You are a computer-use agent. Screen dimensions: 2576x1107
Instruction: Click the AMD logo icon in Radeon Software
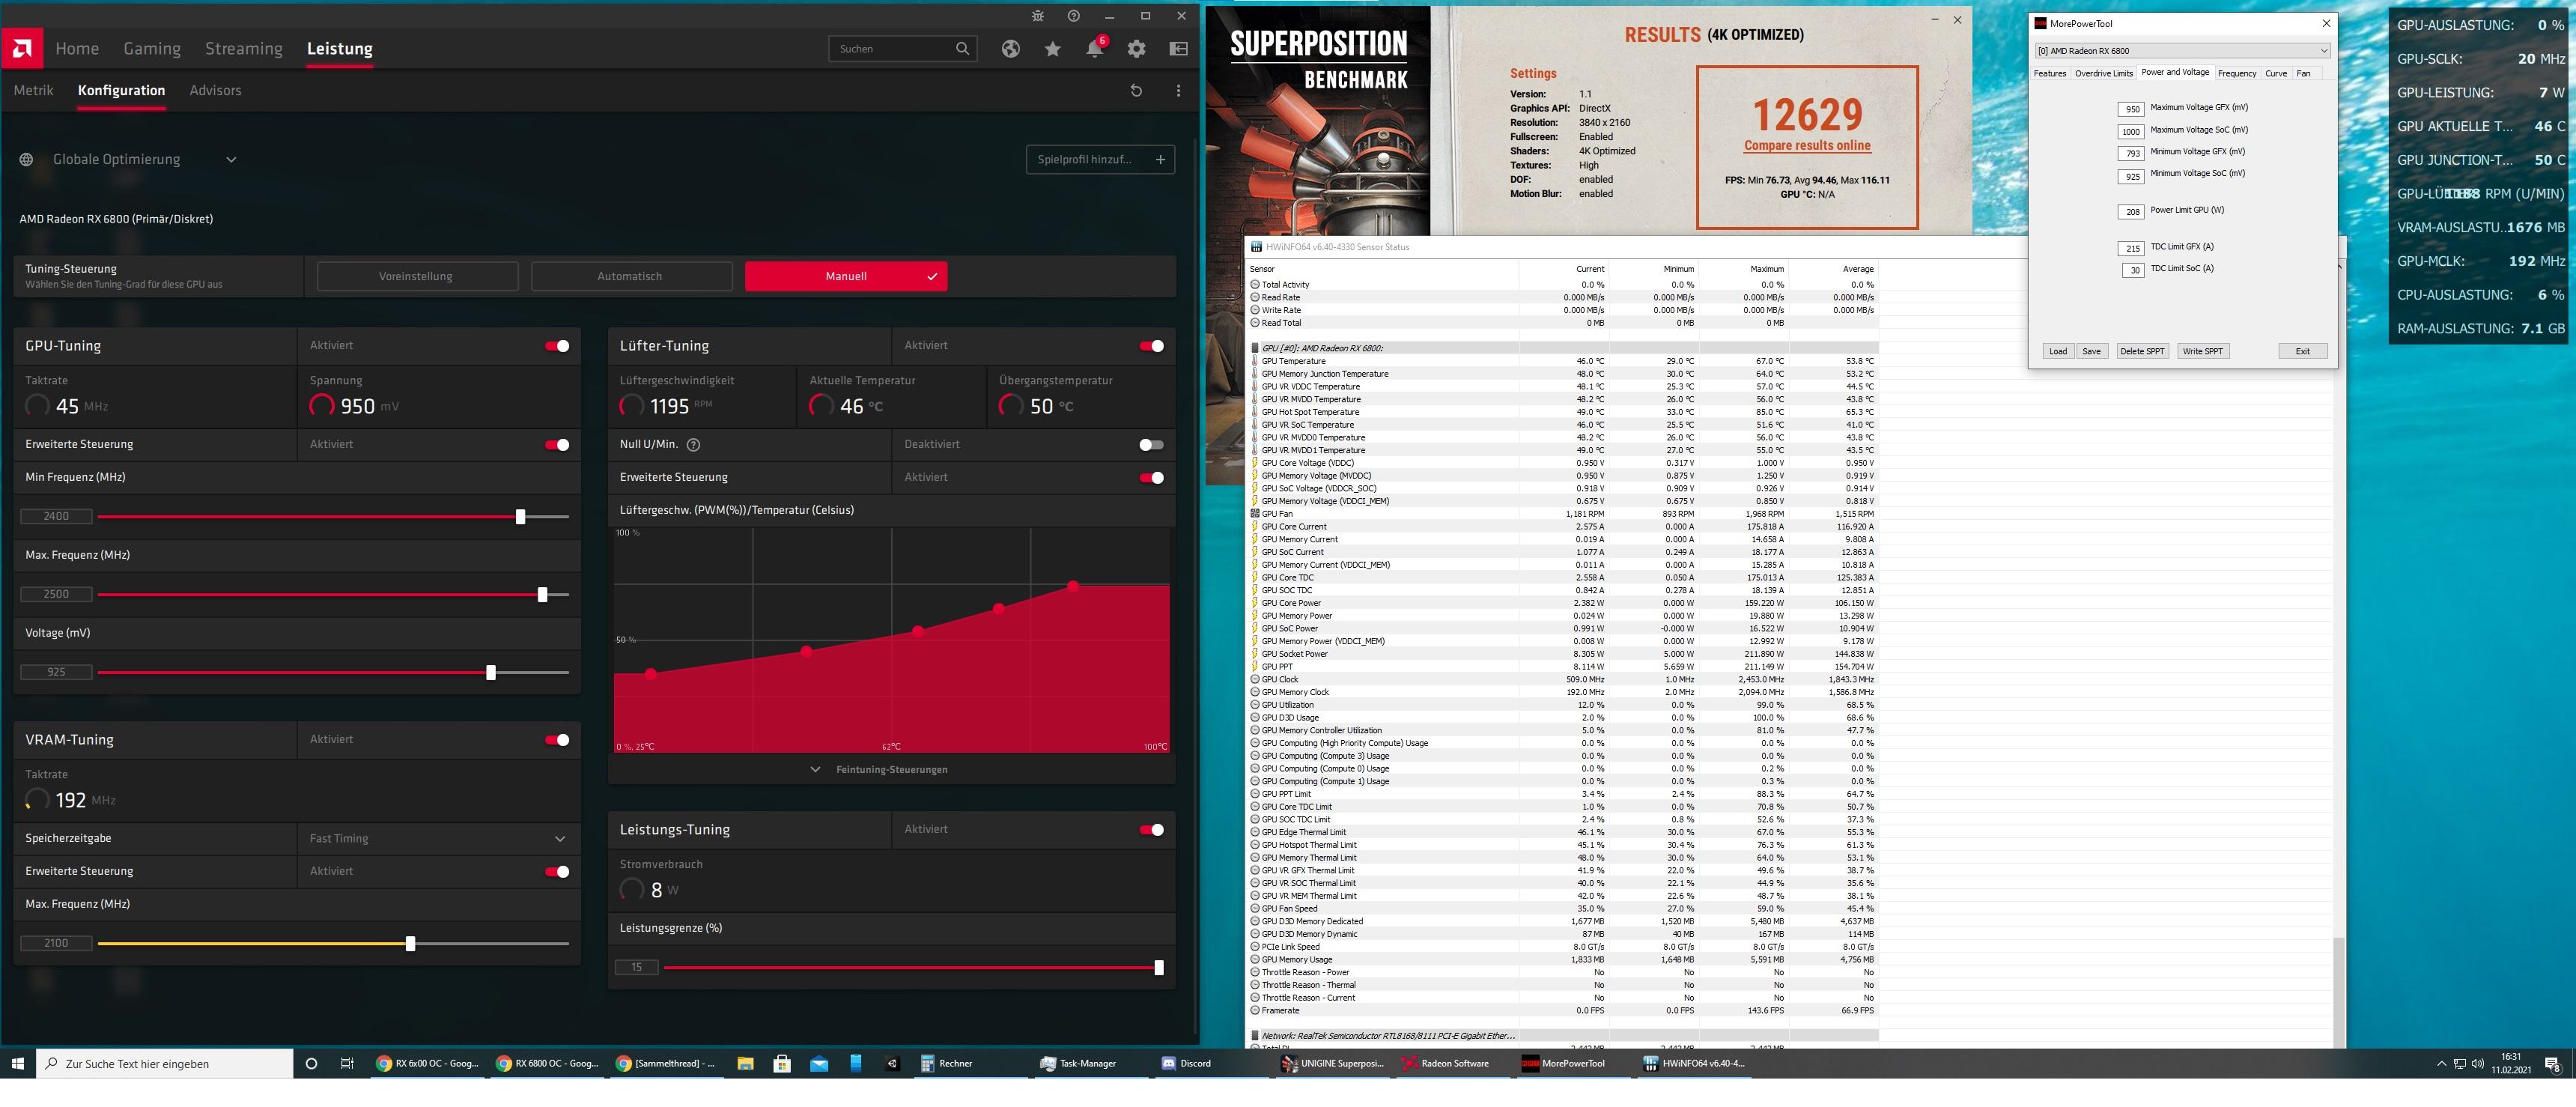coord(22,48)
